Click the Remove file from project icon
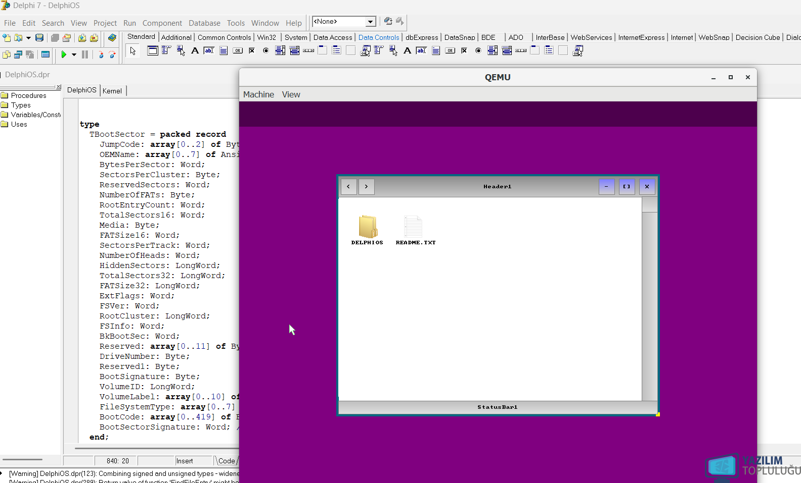This screenshot has width=801, height=483. [x=94, y=38]
